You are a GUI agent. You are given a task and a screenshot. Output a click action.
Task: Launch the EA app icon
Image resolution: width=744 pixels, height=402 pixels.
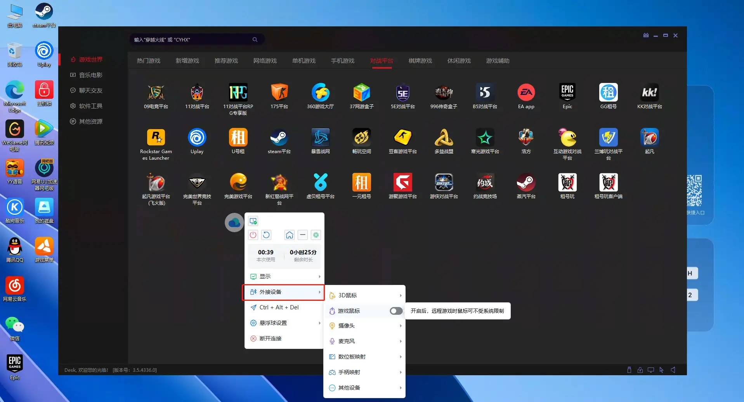(526, 96)
